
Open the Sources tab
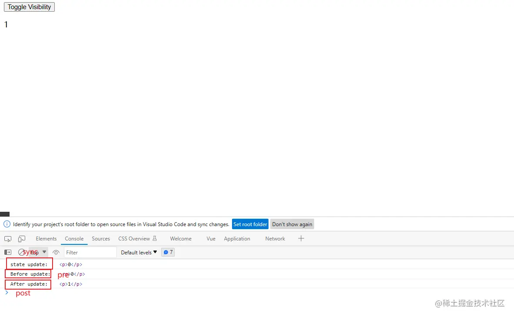tap(101, 239)
